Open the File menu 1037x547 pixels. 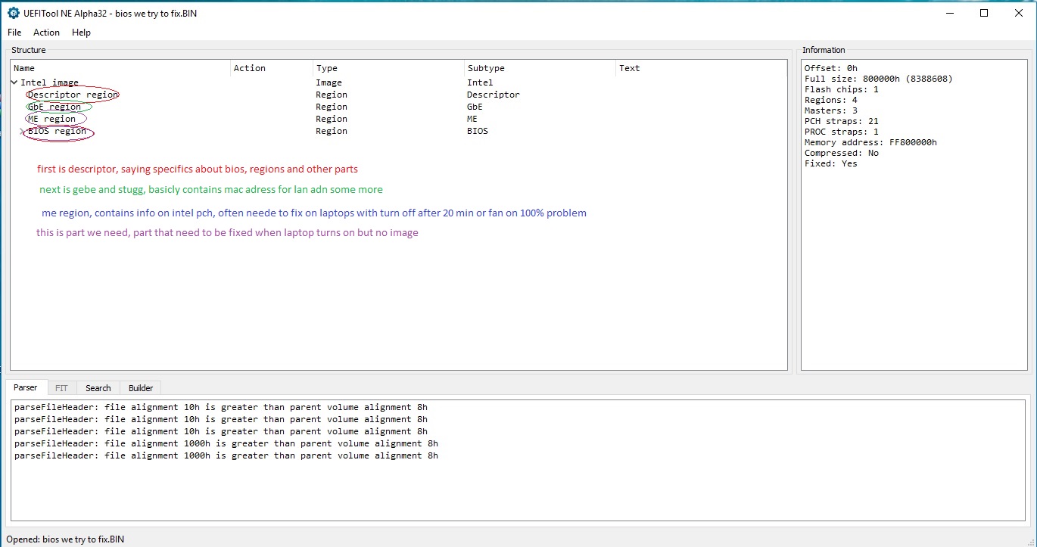coord(14,33)
